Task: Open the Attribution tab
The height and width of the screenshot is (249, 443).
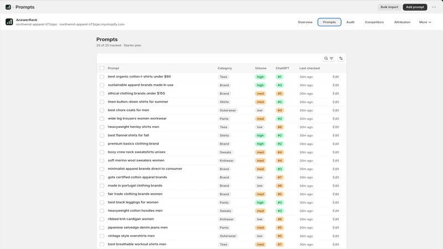Action: tap(402, 22)
